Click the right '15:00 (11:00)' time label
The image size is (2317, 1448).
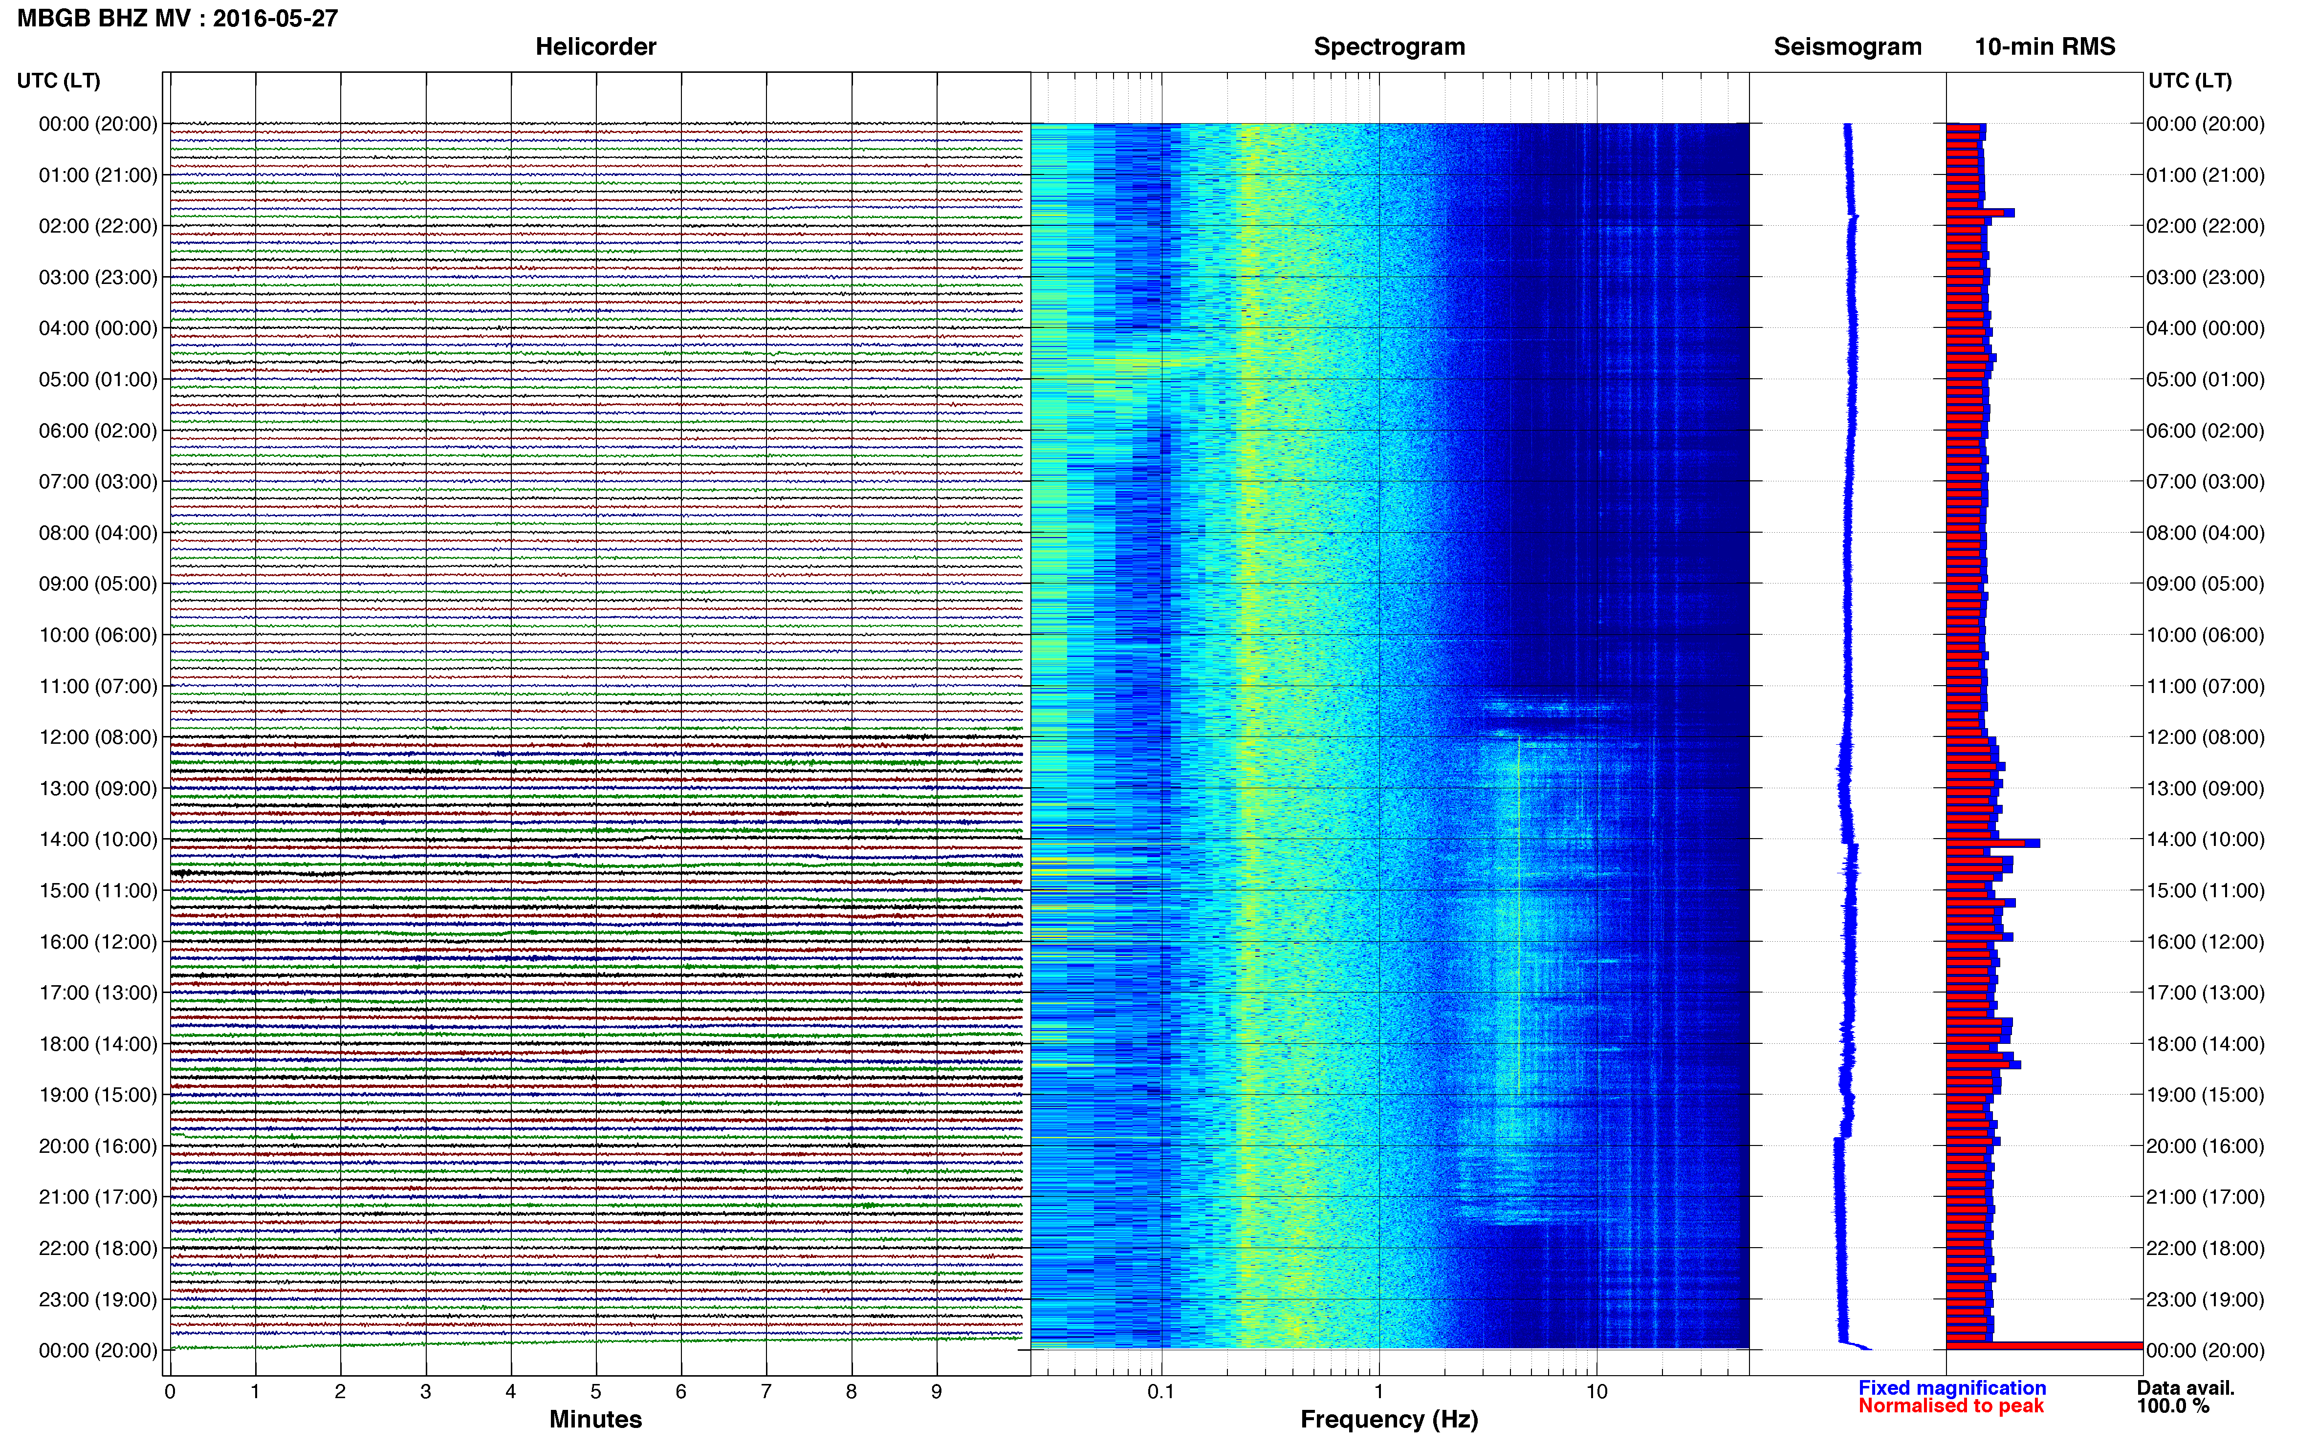pyautogui.click(x=2205, y=890)
